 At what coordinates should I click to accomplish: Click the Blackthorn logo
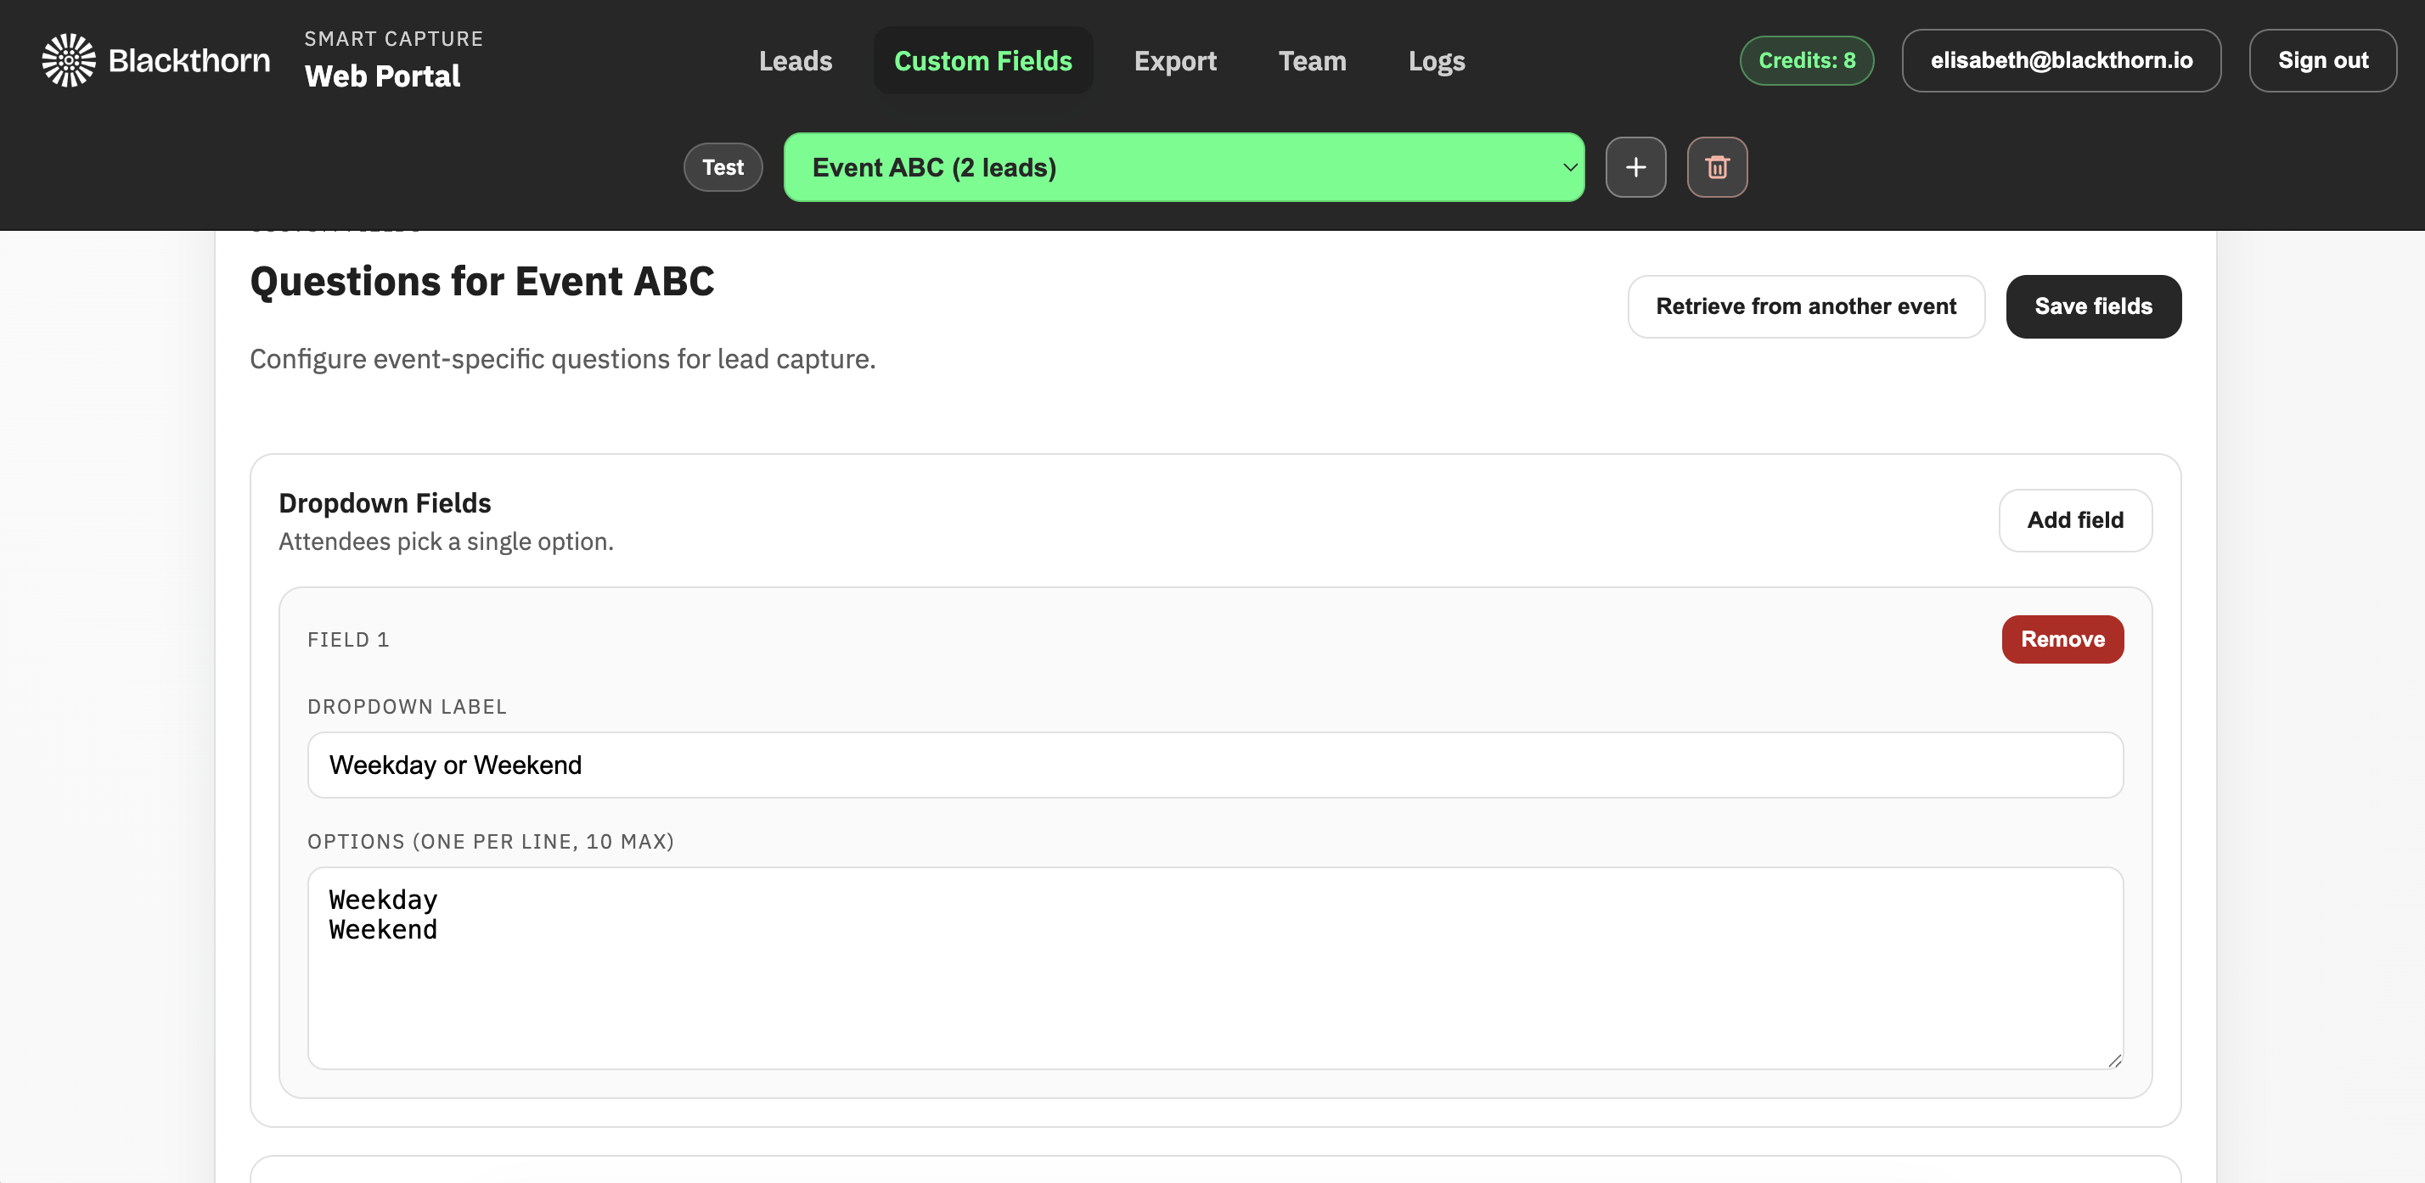(x=68, y=59)
